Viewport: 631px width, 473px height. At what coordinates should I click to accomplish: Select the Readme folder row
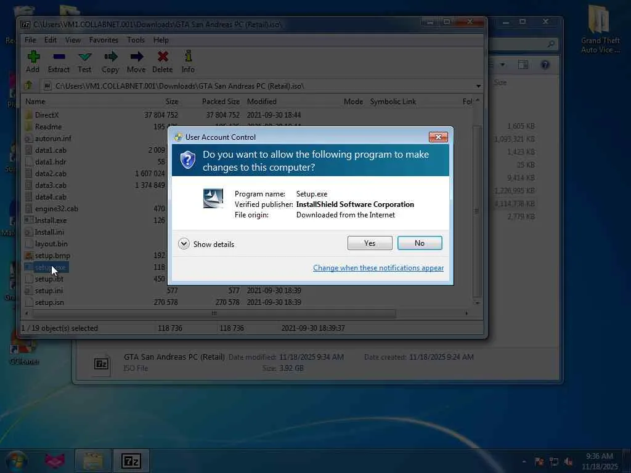coord(48,126)
